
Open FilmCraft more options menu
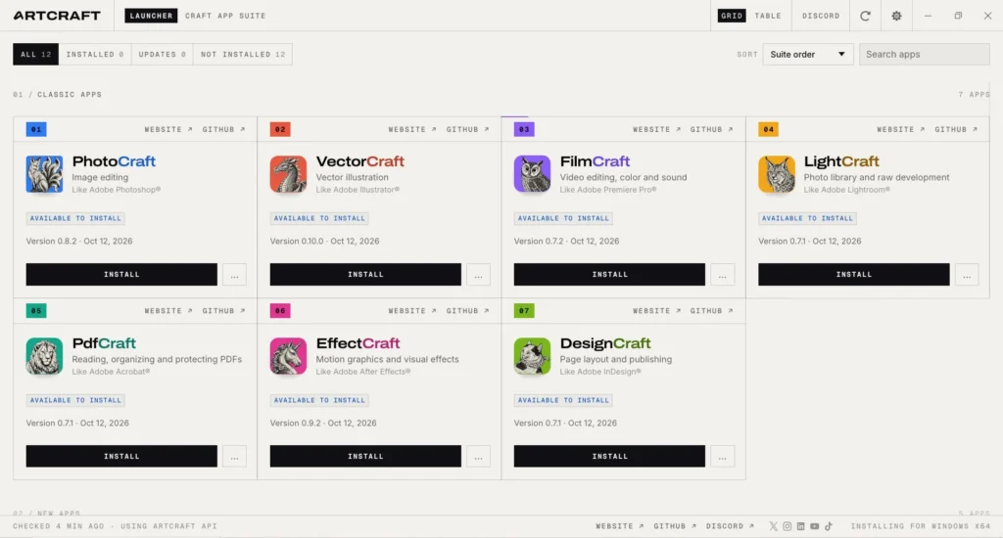[x=723, y=275]
